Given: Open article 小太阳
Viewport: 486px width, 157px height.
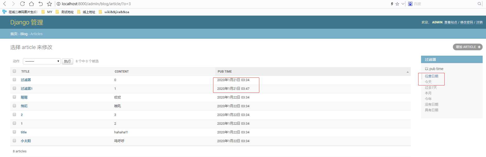Looking at the screenshot, I should click(x=26, y=141).
